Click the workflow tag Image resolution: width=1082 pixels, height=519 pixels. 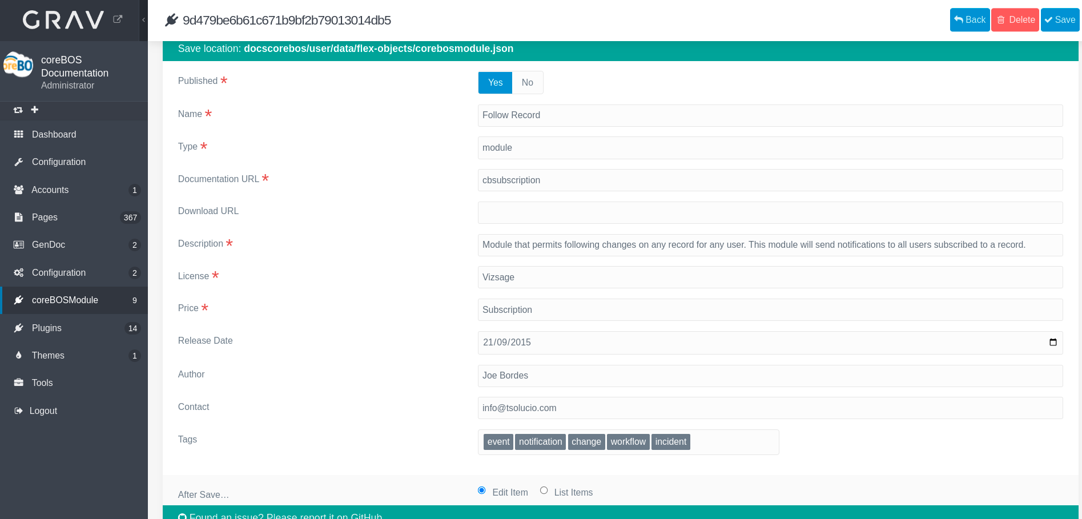coord(628,442)
